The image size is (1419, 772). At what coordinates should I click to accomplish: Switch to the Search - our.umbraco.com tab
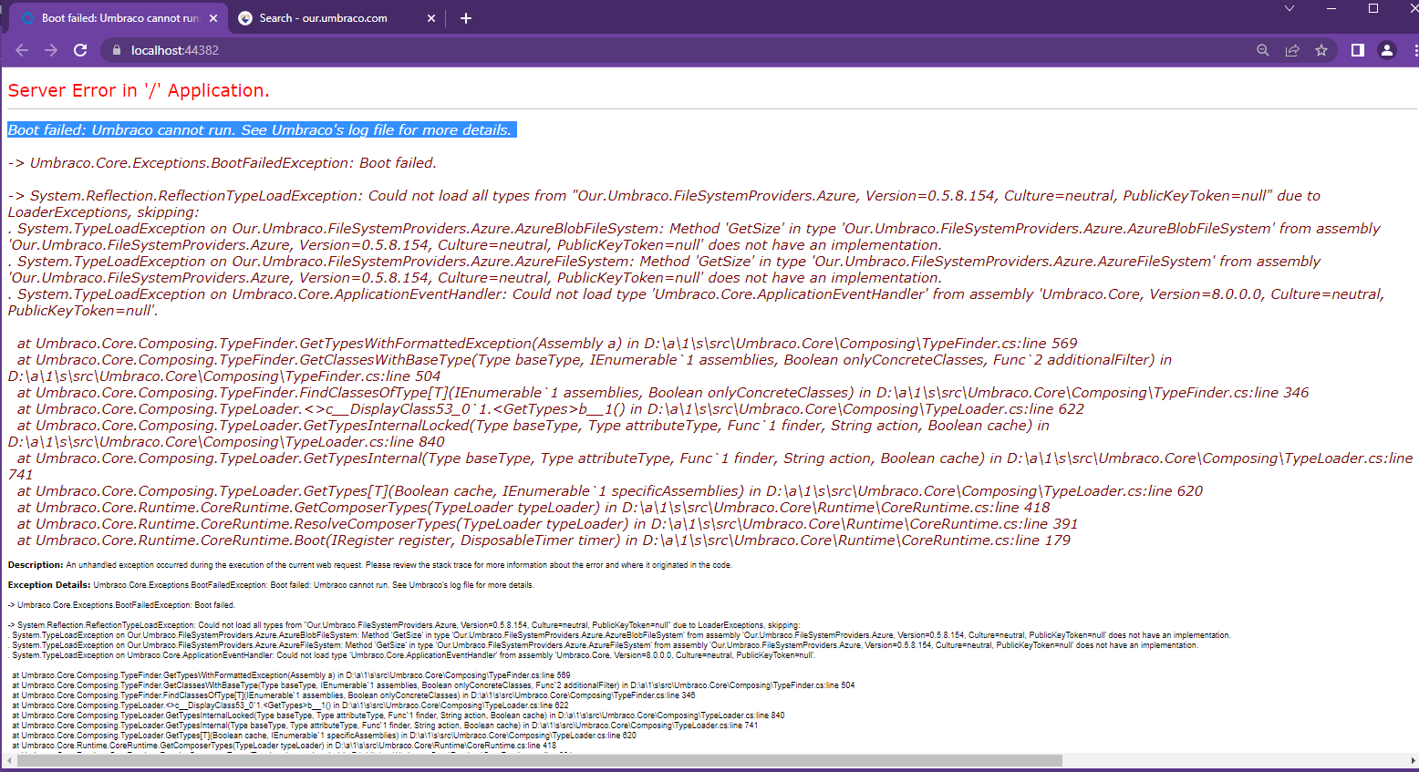tap(324, 18)
